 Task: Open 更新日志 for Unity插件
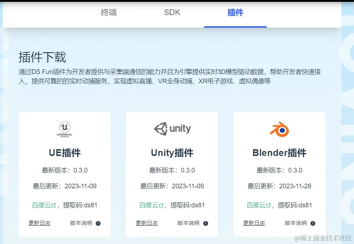pos(147,223)
